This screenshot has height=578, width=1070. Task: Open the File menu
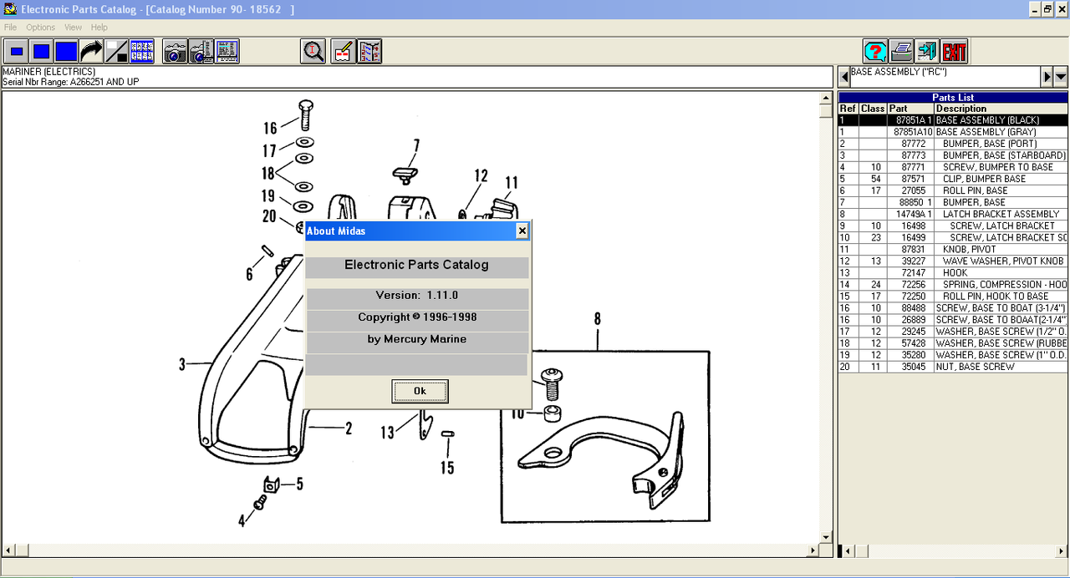10,28
